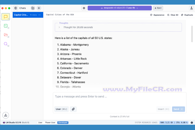Click the 'Alabama - Montgomery' list item
Image resolution: width=195 pixels, height=130 pixels.
coord(74,45)
